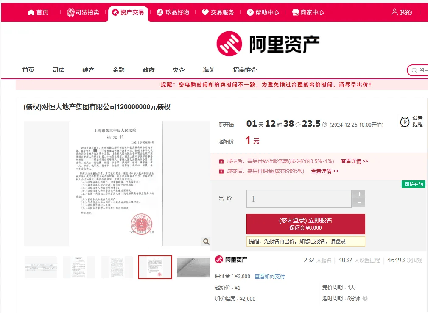Select the 资产交易 tab
428x313 pixels.
(x=128, y=13)
